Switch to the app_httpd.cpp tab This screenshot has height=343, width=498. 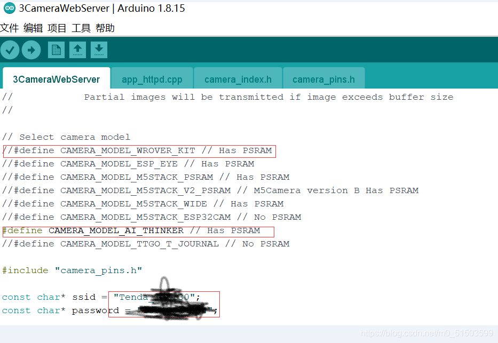pyautogui.click(x=152, y=79)
